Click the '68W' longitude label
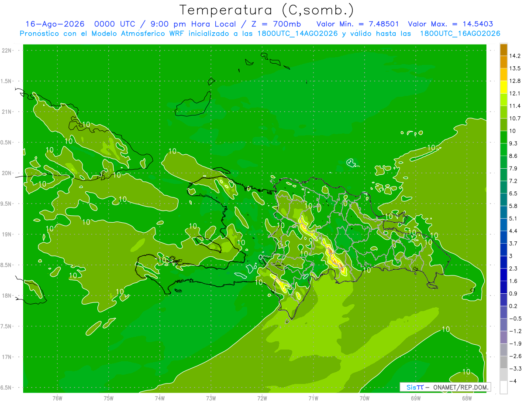The image size is (524, 404). coord(467,398)
